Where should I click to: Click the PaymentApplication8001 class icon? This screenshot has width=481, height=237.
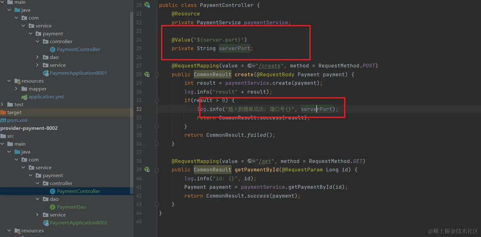[46, 73]
